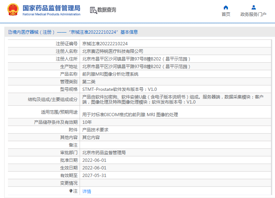Click the 数据查询 label
This screenshot has width=275, height=198.
point(107,10)
